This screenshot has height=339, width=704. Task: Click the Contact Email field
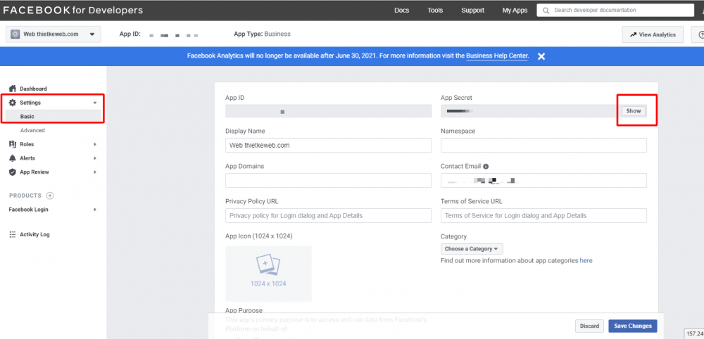[543, 180]
